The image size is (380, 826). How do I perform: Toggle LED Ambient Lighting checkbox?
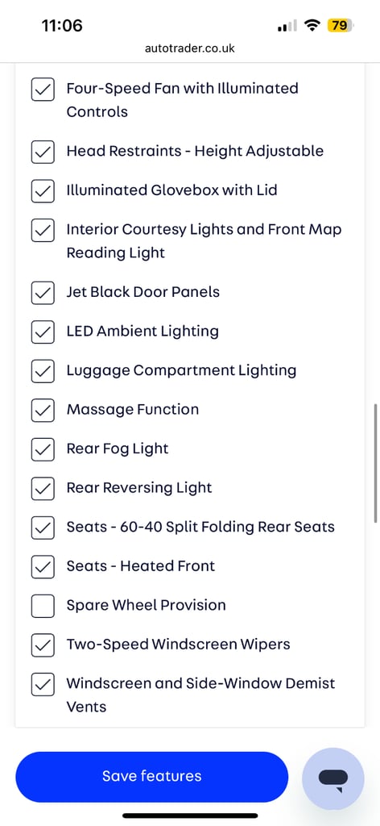tap(43, 332)
